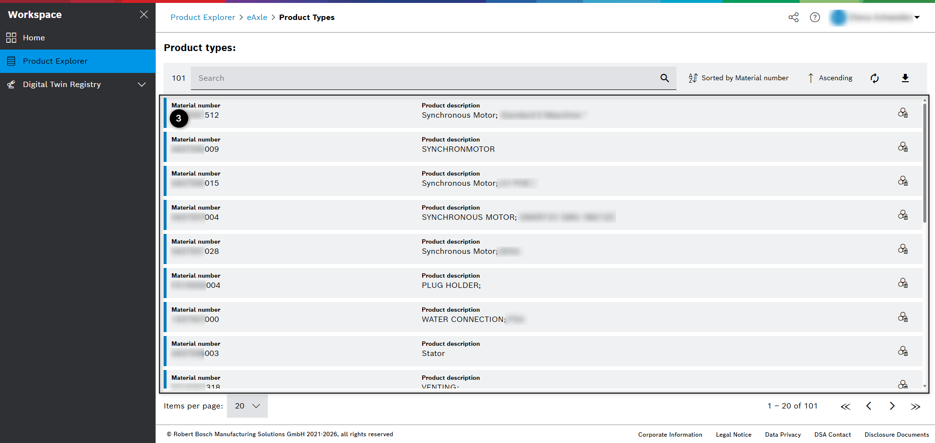Select the SYNCHRONMOTOR product description

pos(458,149)
